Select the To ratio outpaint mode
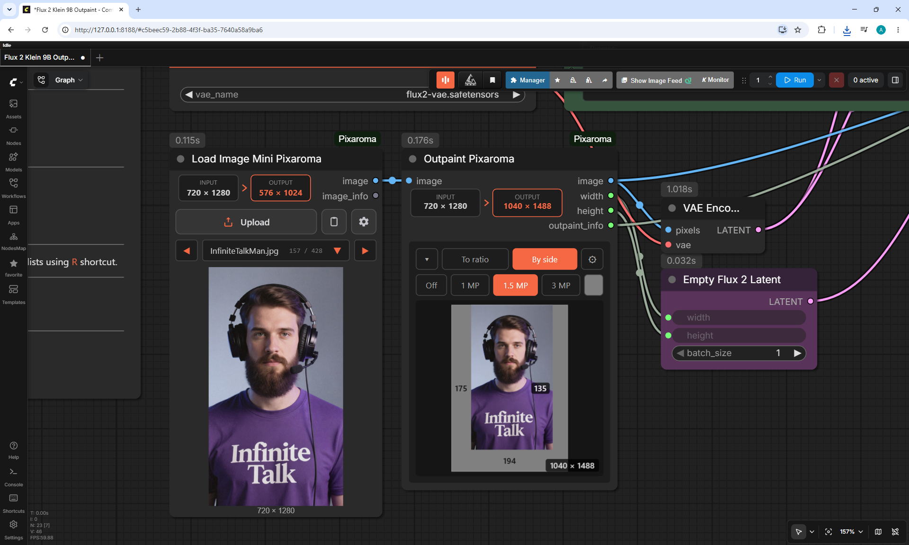Image resolution: width=909 pixels, height=545 pixels. click(475, 259)
